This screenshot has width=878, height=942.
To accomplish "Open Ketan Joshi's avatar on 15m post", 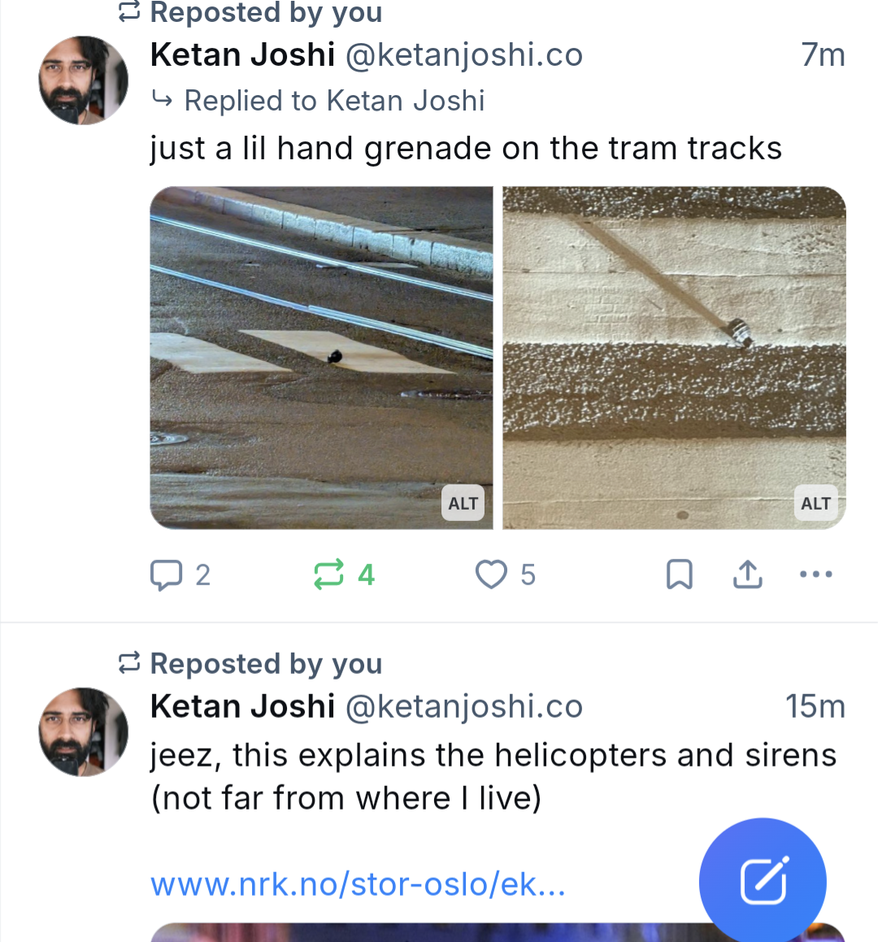I will pos(83,731).
